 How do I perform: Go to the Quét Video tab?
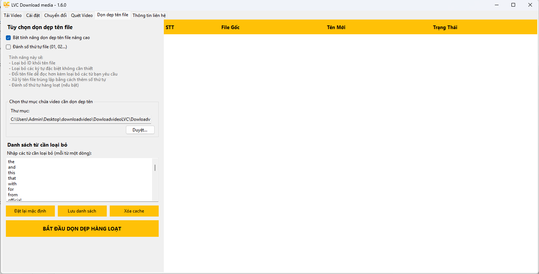coord(82,15)
